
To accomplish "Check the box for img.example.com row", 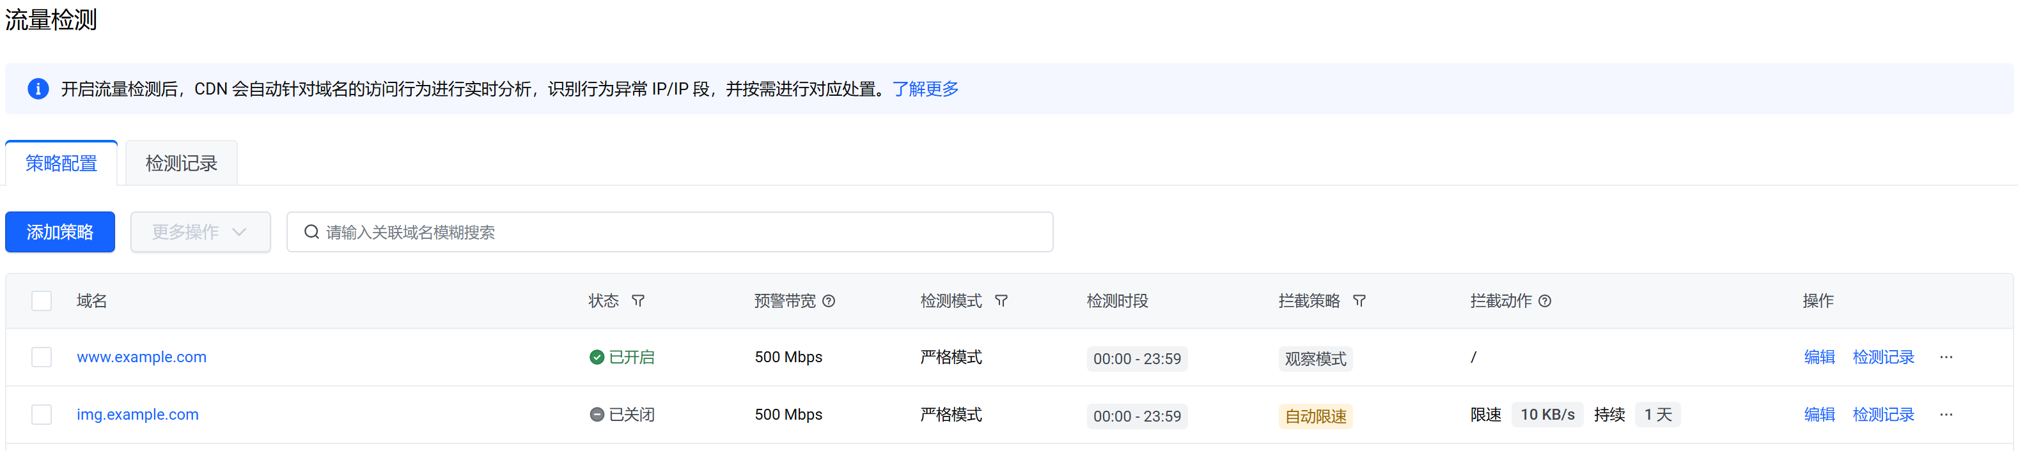I will click(42, 414).
